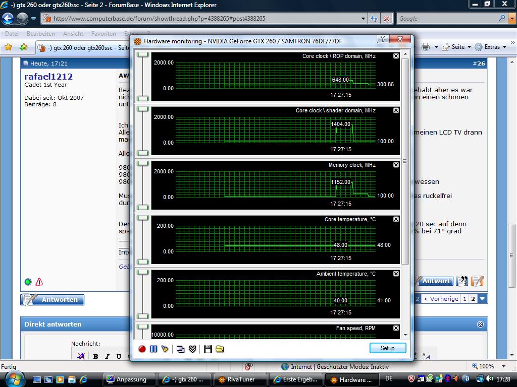Image resolution: width=517 pixels, height=387 pixels.
Task: Click the quick reply notepad icon
Action: point(477,281)
